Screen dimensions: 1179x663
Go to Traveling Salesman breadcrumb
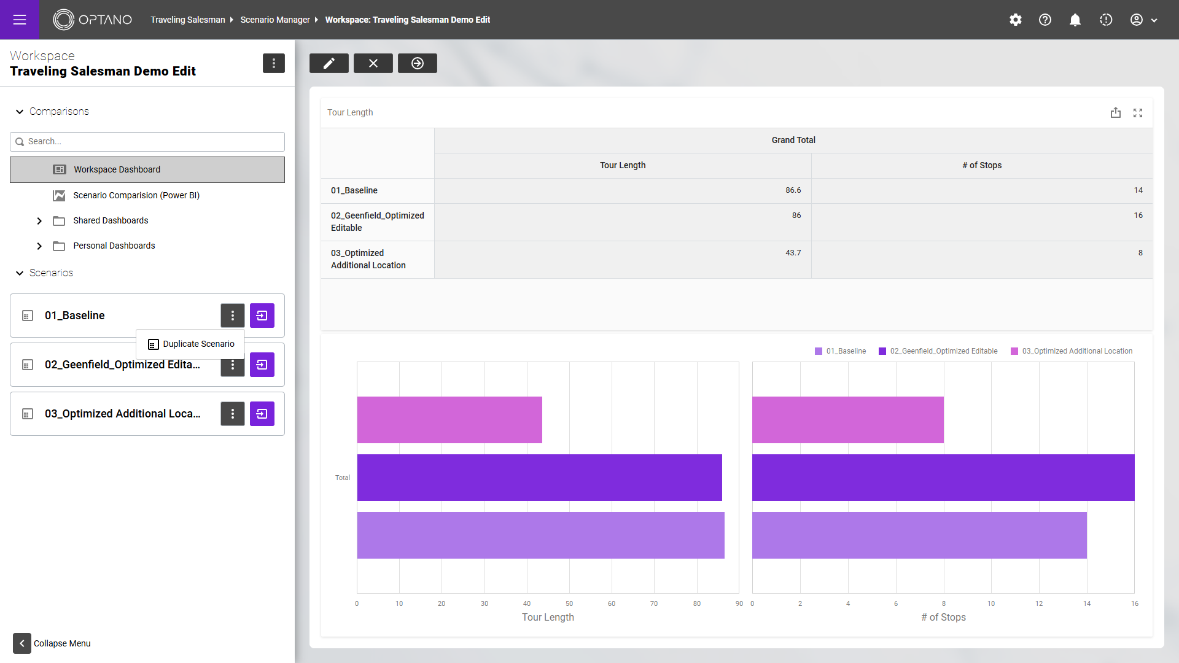tap(188, 20)
